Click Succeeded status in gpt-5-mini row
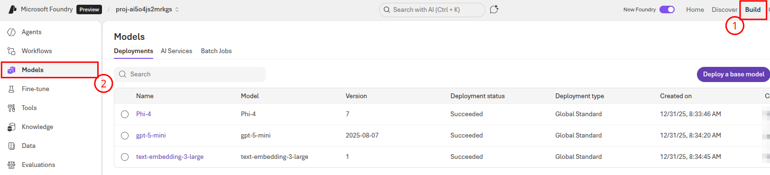The image size is (770, 175). point(466,135)
